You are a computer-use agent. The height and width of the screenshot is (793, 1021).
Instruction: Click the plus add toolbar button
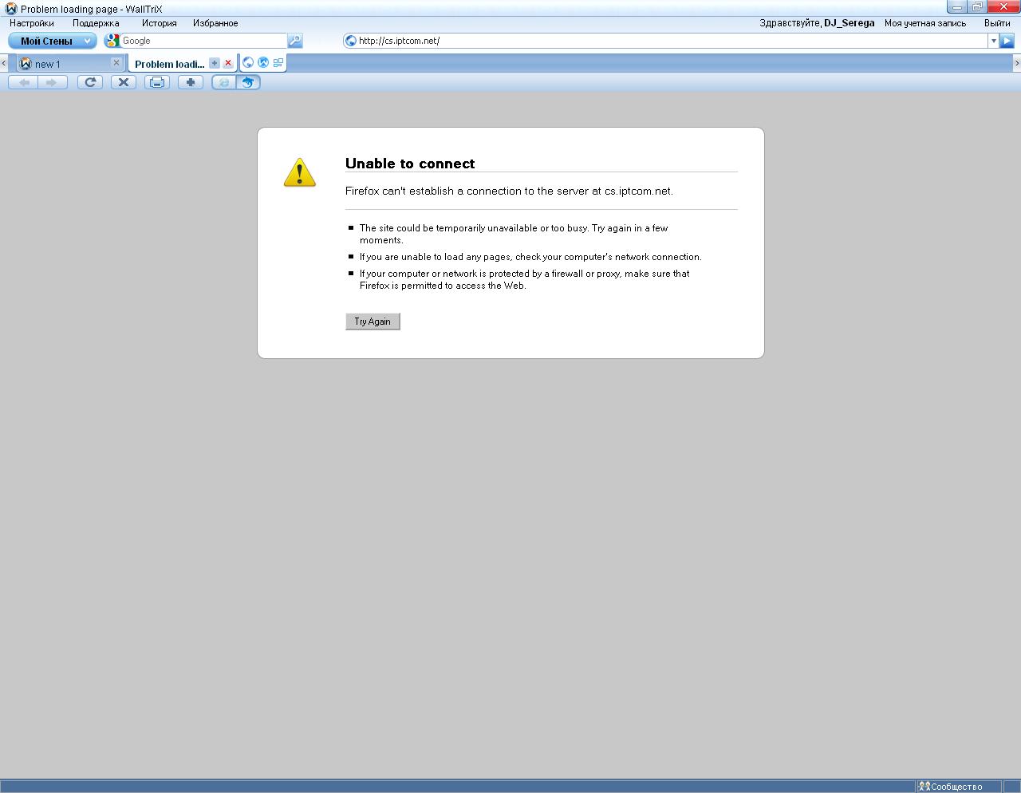tap(191, 82)
